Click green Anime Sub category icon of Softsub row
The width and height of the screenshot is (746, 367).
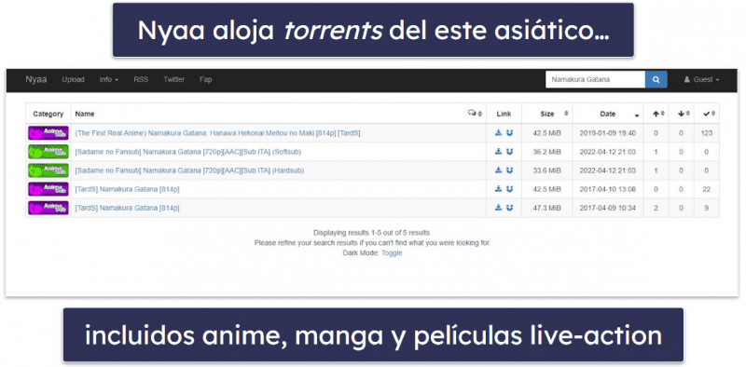(x=48, y=152)
